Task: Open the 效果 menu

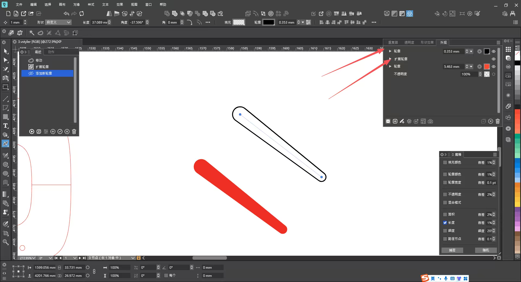Action: (120, 5)
